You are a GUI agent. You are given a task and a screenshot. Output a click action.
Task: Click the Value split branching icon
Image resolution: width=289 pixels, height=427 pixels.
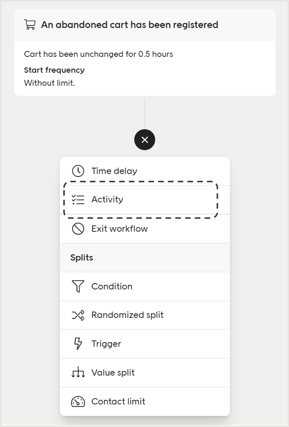click(x=78, y=373)
